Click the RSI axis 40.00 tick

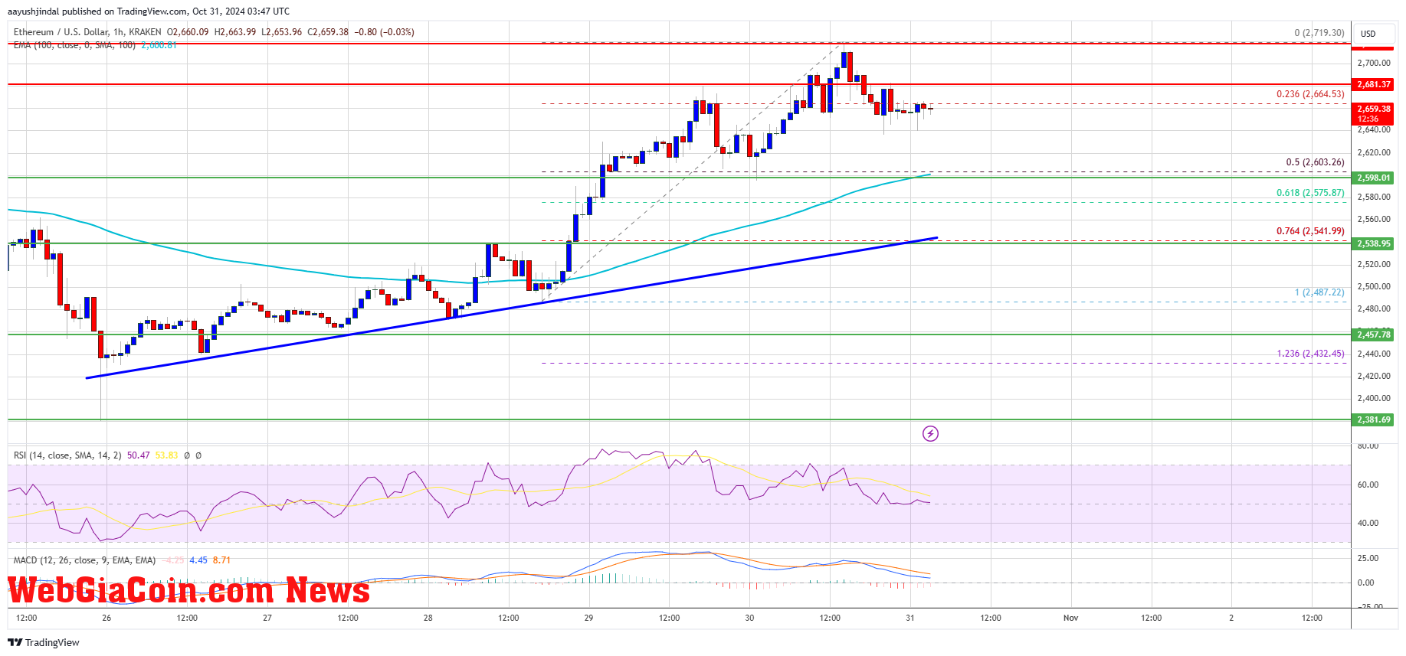pos(1368,523)
